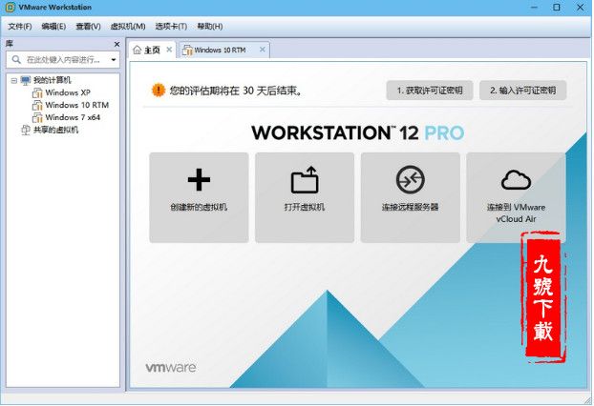Click the plus icon to create a new virtual machine
The height and width of the screenshot is (406, 594).
[198, 180]
